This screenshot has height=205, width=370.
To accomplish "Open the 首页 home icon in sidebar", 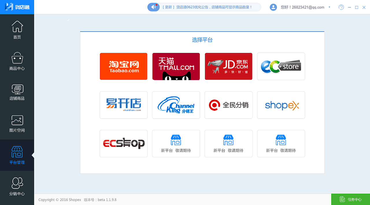I will (x=17, y=27).
